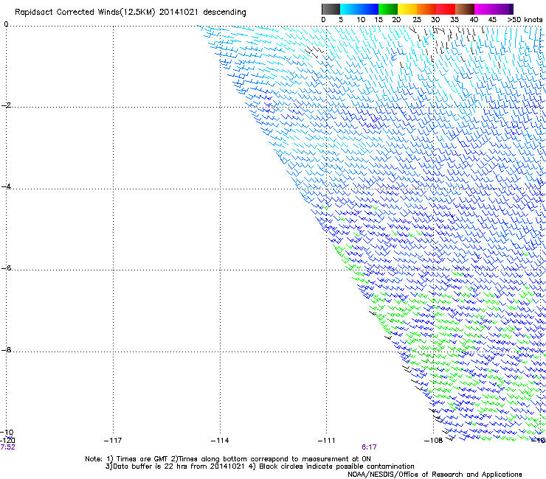
Task: Click the orange 25-30 knots legend color
Action: (426, 9)
